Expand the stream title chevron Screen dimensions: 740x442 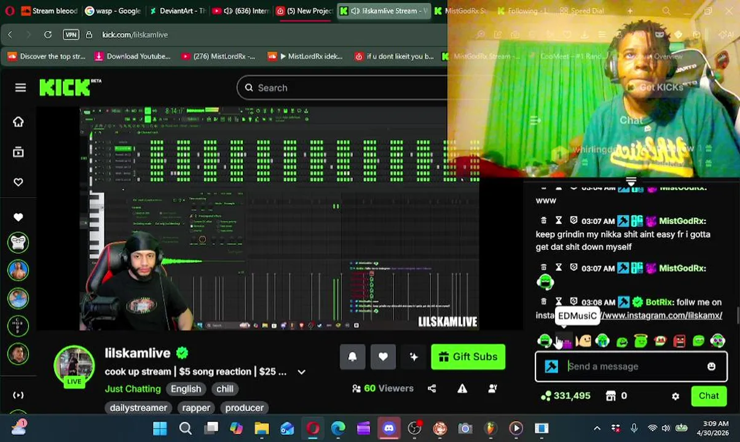tap(301, 372)
